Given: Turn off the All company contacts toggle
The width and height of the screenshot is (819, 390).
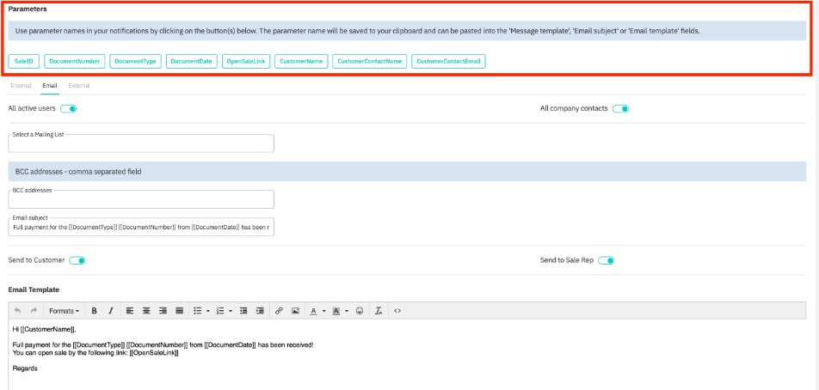Looking at the screenshot, I should point(620,109).
